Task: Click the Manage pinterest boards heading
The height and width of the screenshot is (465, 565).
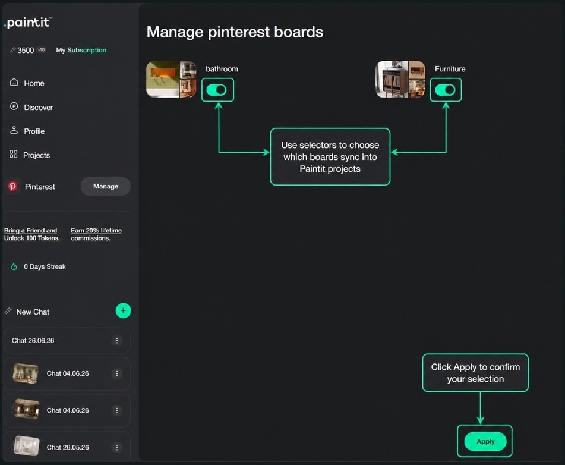Action: coord(235,32)
